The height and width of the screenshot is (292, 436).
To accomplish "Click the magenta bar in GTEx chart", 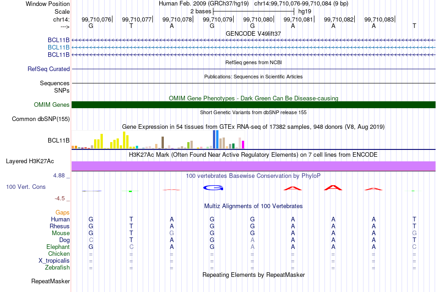I will (x=243, y=145).
